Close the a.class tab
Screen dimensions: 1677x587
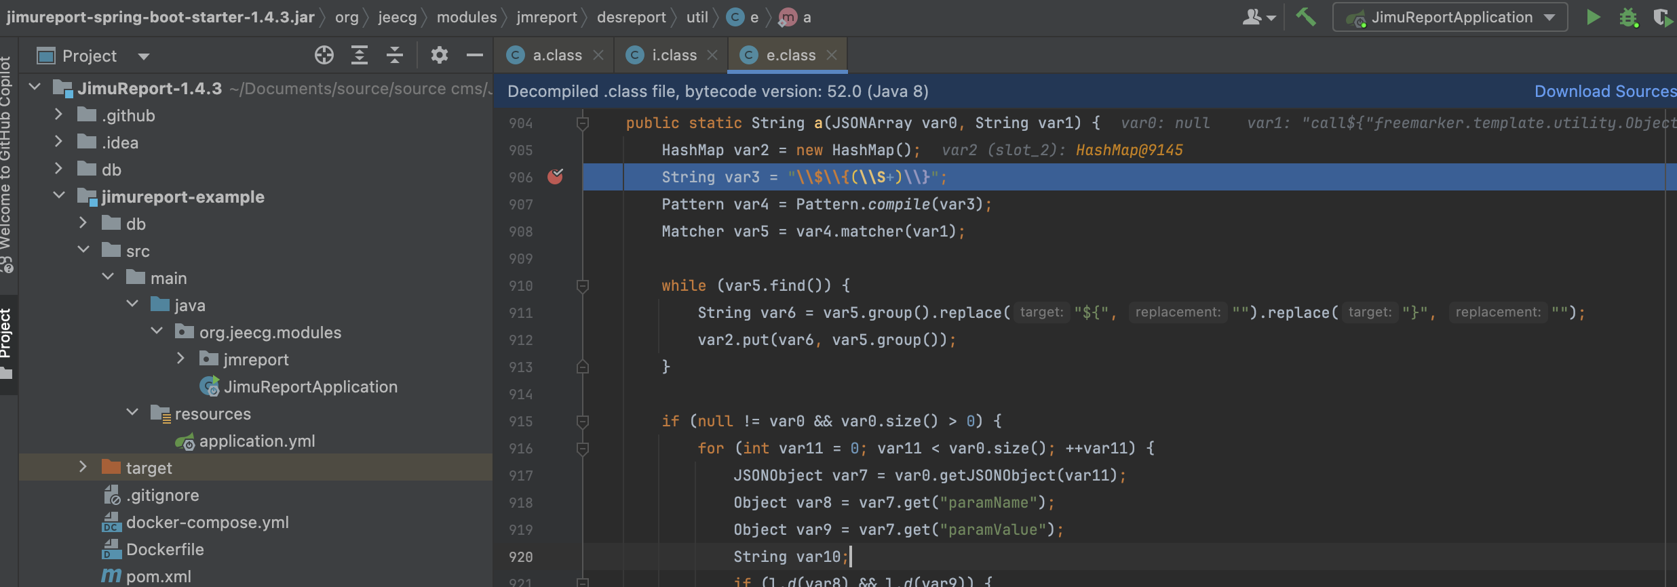[x=598, y=55]
